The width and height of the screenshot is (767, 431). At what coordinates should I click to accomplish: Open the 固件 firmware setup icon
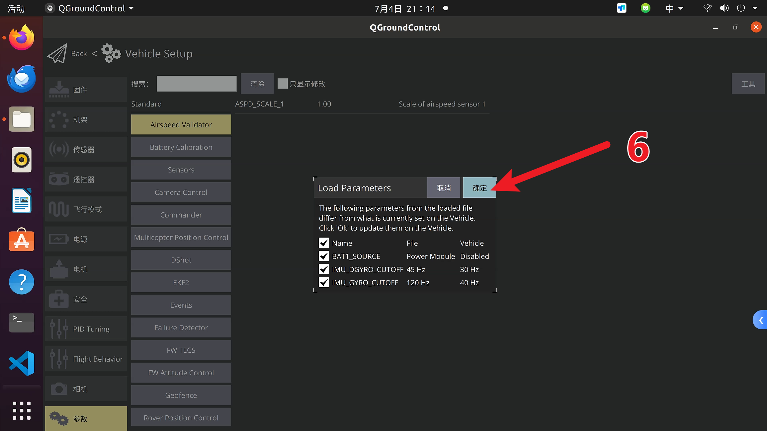coord(59,90)
